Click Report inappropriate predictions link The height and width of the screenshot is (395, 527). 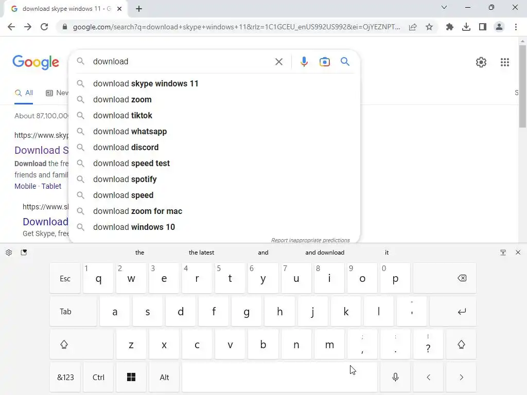coord(310,240)
